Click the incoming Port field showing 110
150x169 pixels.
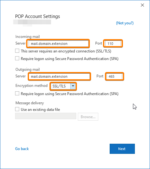tap(113, 44)
